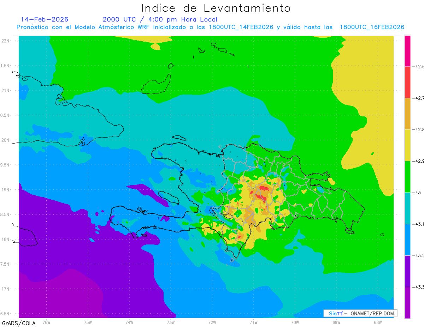Image resolution: width=424 pixels, height=327 pixels.
Task: Click the 19N latitude label
Action: click(5, 190)
